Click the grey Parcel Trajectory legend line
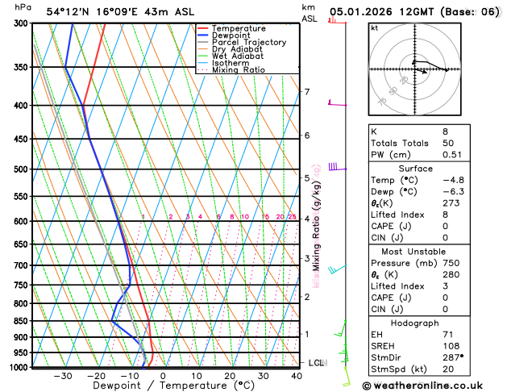This screenshot has height=392, width=507. coord(203,42)
